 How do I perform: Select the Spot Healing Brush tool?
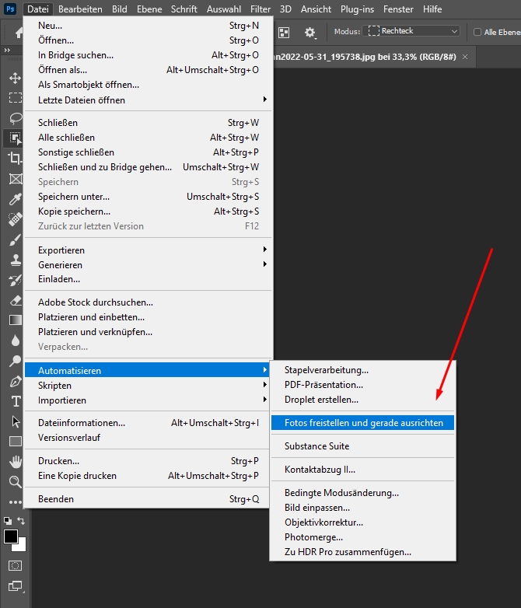(15, 219)
